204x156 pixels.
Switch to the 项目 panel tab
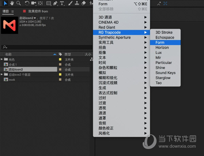pyautogui.click(x=5, y=11)
